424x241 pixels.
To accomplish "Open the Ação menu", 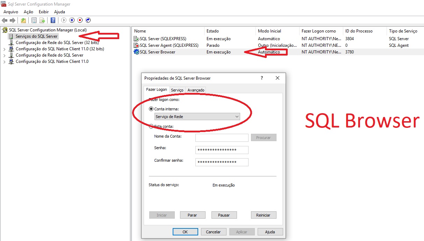I will point(28,12).
